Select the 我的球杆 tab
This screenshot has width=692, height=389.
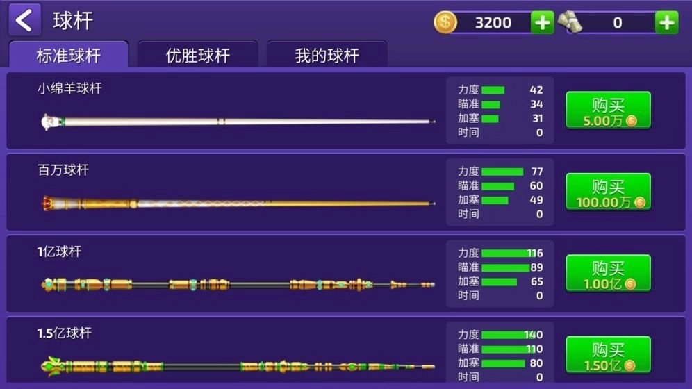tap(327, 56)
